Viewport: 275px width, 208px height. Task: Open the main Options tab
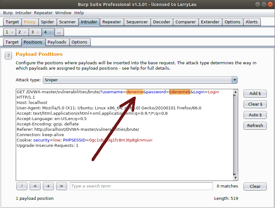click(x=232, y=22)
